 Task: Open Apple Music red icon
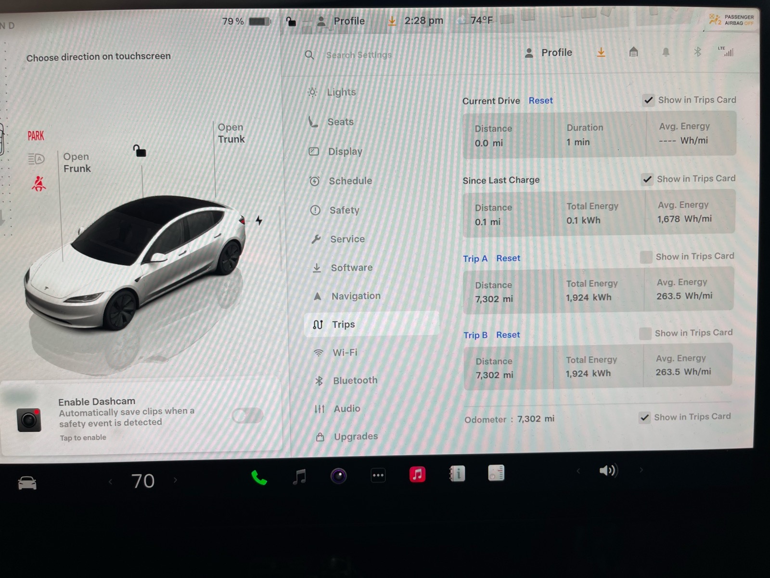[417, 474]
